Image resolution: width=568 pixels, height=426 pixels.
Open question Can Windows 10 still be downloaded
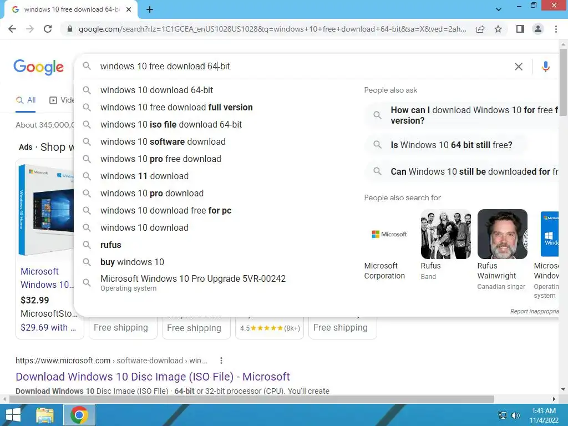[x=462, y=171]
